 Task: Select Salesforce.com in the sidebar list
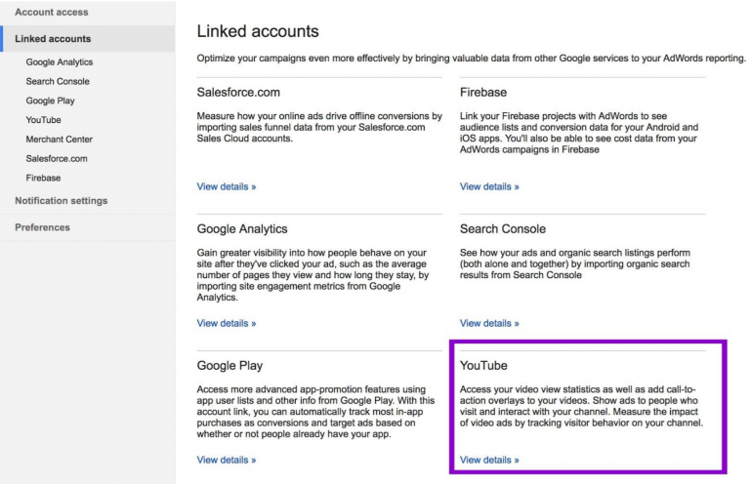[57, 158]
